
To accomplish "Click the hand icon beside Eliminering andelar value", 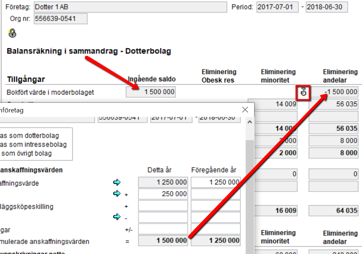I will [x=303, y=92].
